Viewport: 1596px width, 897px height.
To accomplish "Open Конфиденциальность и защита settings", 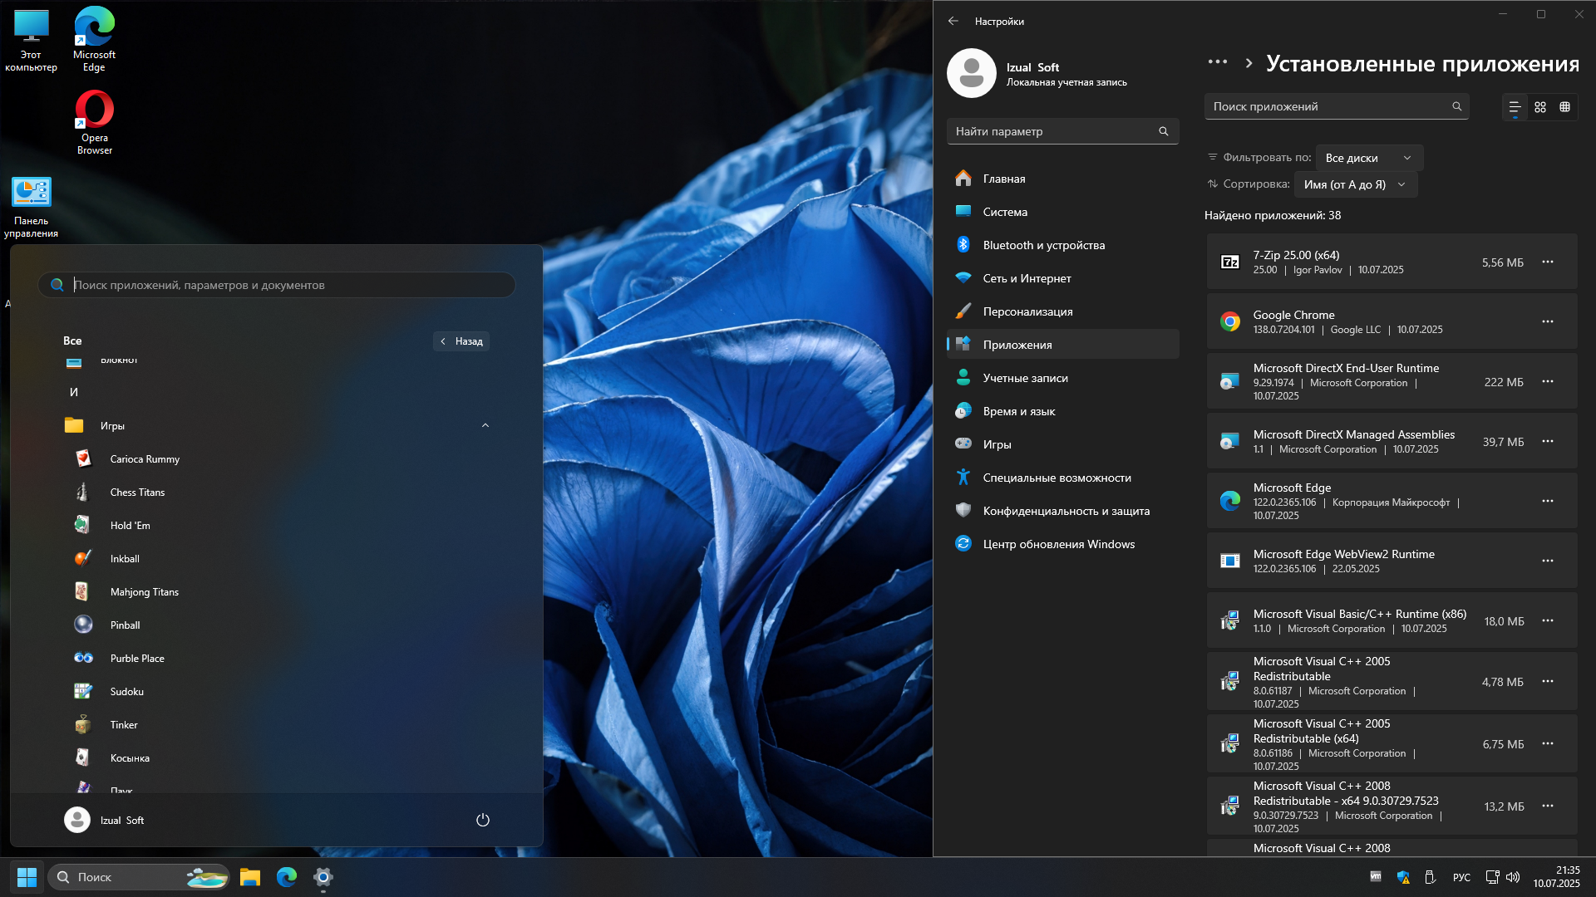I will pos(1062,511).
